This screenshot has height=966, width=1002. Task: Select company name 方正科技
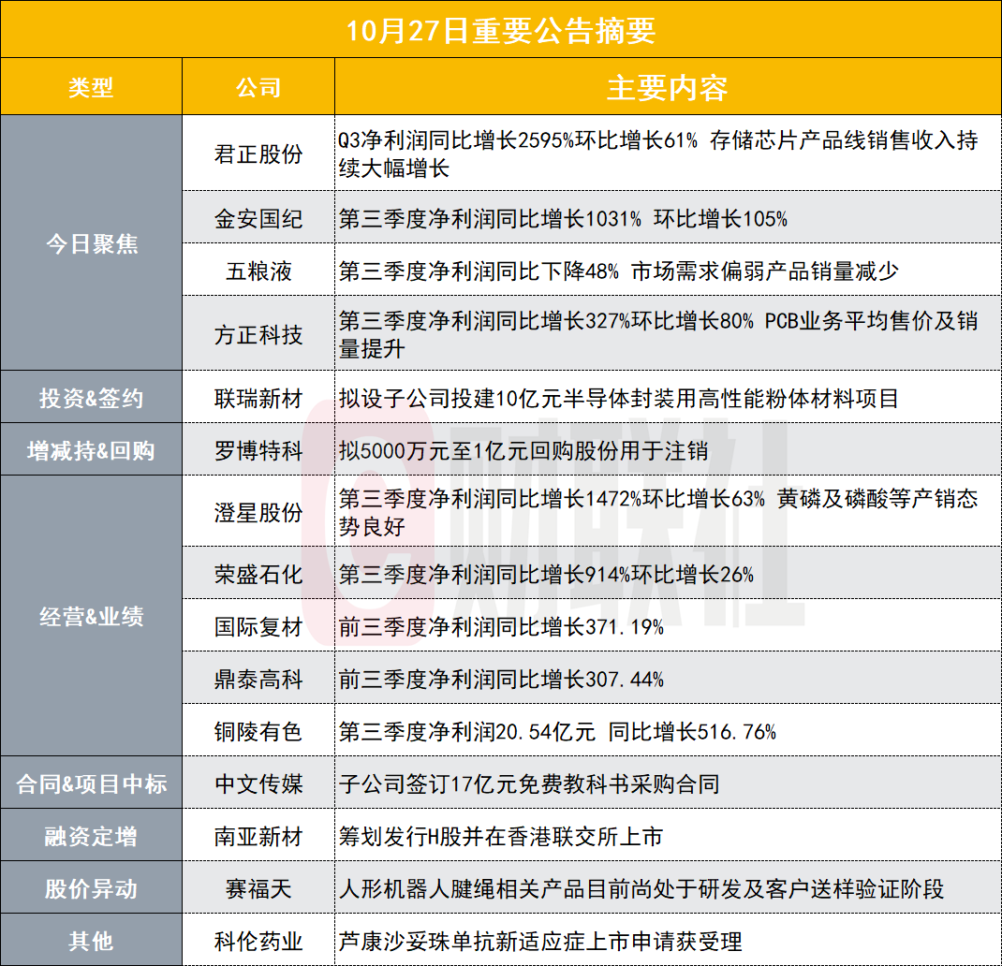point(258,334)
